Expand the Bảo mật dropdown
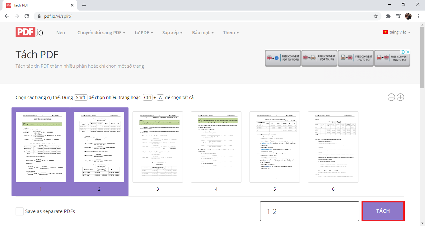This screenshot has width=425, height=226. click(x=203, y=33)
